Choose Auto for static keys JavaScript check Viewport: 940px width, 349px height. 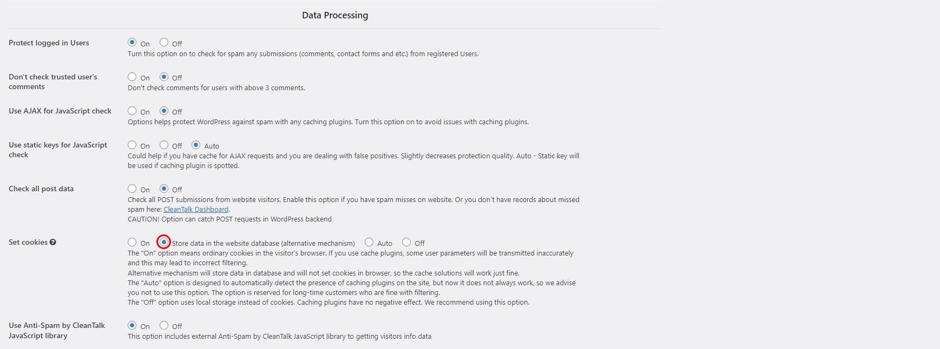click(196, 145)
